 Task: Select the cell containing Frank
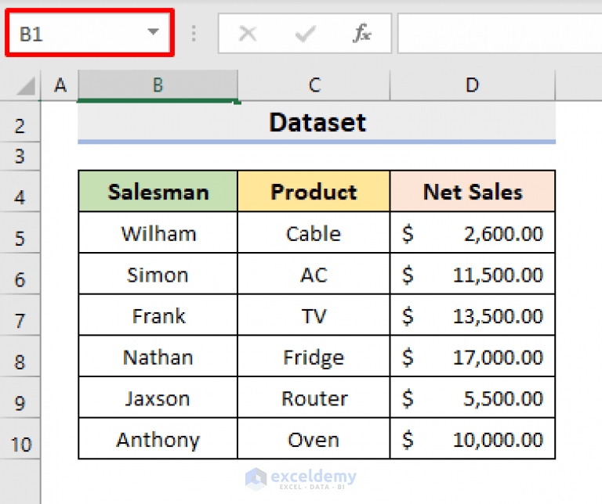[x=158, y=315]
